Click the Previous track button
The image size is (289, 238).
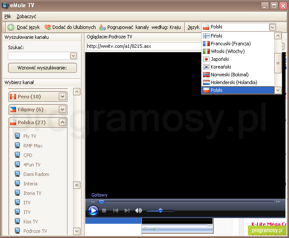116,210
